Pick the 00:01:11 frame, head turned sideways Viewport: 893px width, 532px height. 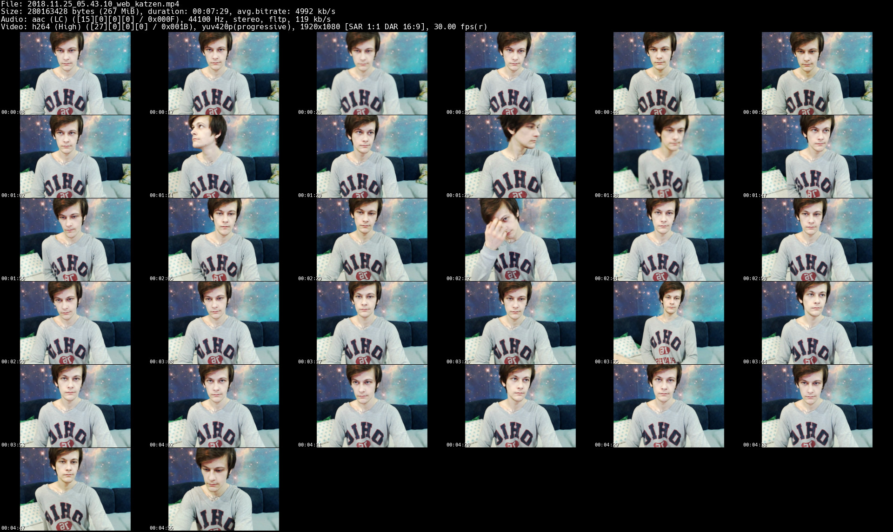pos(223,157)
